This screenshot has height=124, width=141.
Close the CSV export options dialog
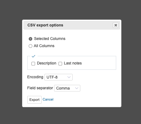click(116, 25)
